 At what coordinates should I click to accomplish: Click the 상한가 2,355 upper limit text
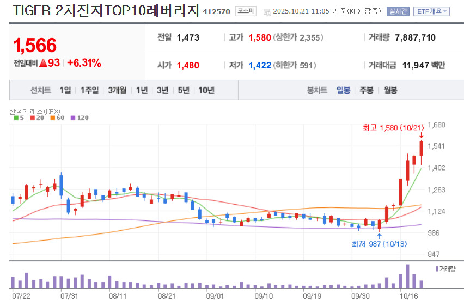tap(298, 38)
